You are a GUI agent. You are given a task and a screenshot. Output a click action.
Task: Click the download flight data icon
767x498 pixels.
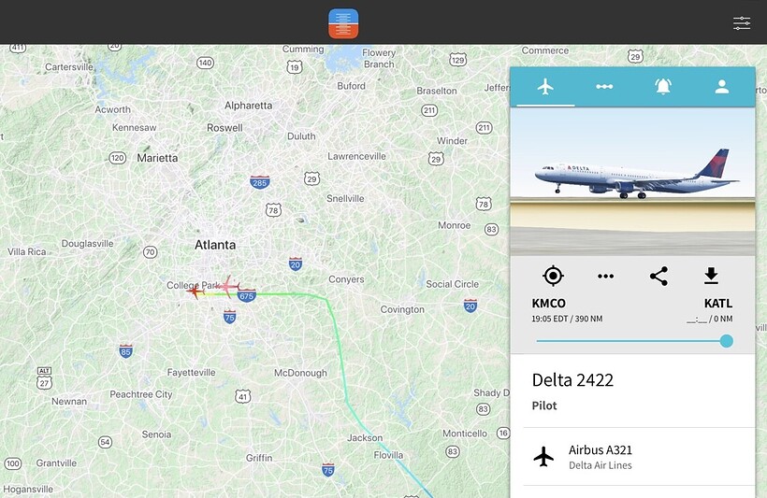[x=711, y=276]
